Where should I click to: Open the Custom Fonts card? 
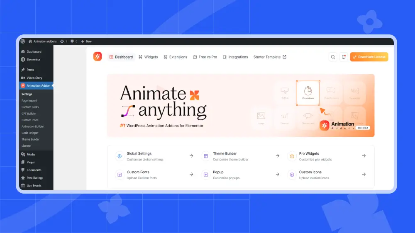[x=154, y=175]
